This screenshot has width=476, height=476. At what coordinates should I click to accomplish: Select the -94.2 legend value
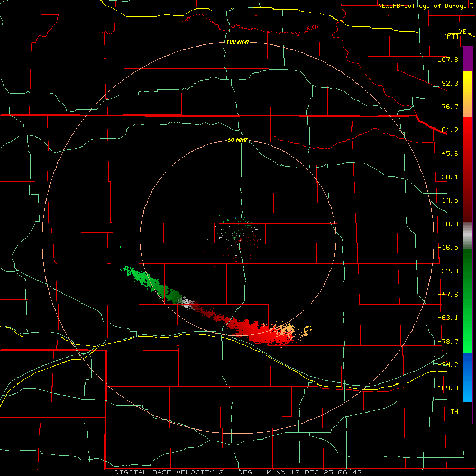448,364
